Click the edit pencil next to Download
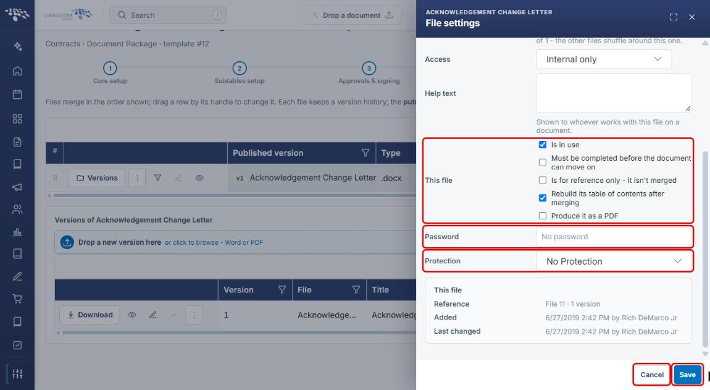 pyautogui.click(x=153, y=315)
